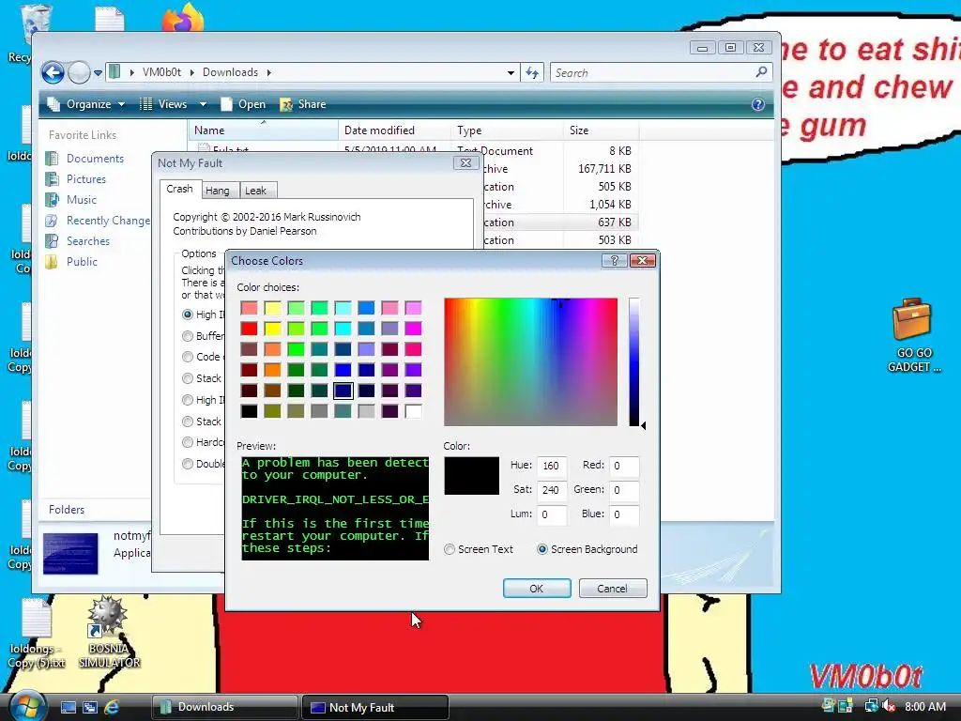The width and height of the screenshot is (961, 721).
Task: Click Switch between windows quick launch icon
Action: pyautogui.click(x=90, y=707)
